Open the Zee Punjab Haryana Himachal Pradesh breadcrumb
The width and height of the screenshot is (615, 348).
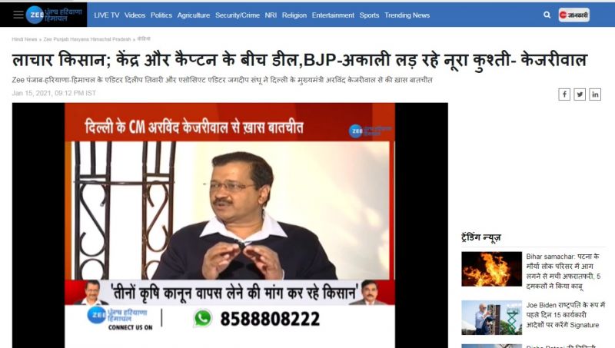(x=87, y=39)
